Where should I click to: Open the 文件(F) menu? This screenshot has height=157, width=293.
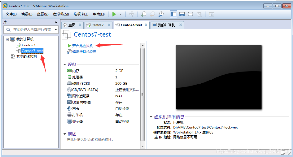[11, 14]
